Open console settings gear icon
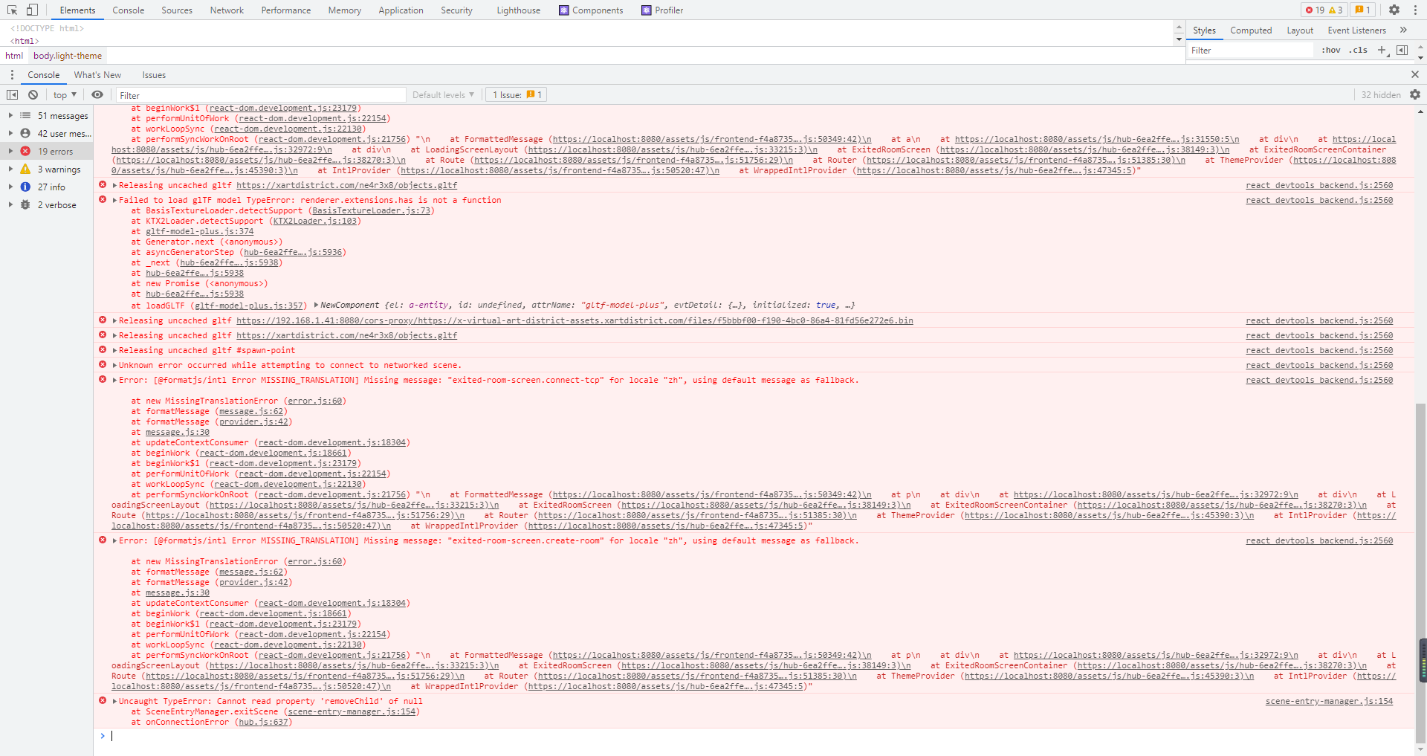Screen dimensions: 1427x756 [1415, 94]
